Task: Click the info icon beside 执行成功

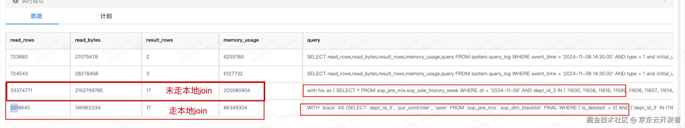Action: pos(15,1)
